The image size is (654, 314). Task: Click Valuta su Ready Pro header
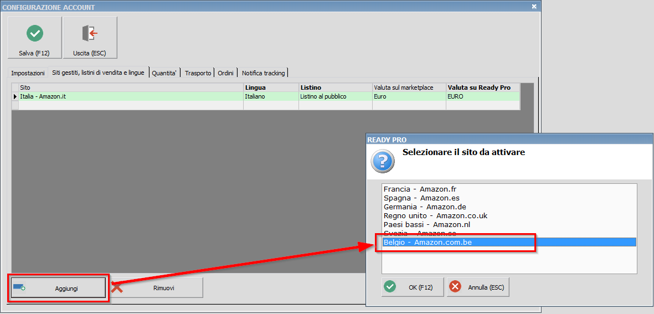tap(483, 87)
